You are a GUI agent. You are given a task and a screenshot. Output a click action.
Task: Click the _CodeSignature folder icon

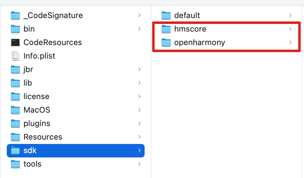(15, 15)
